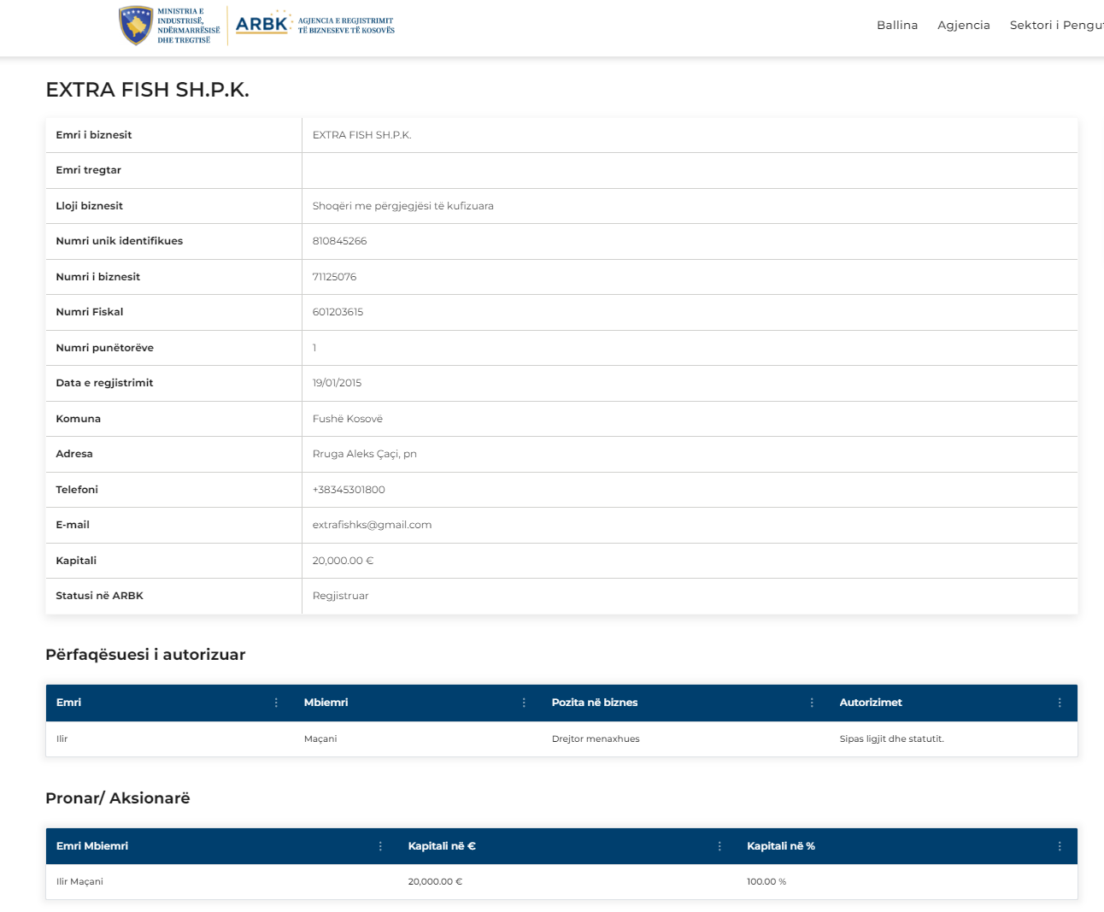Click unique ID number 810845266
Image resolution: width=1104 pixels, height=912 pixels.
[x=339, y=241]
